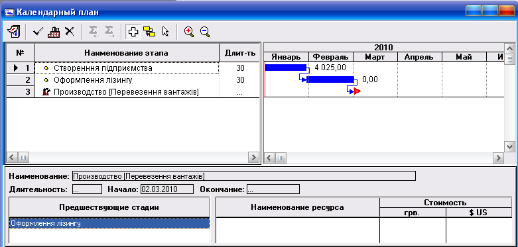Click row number 3 cell
This screenshot has height=247, width=518.
point(20,92)
